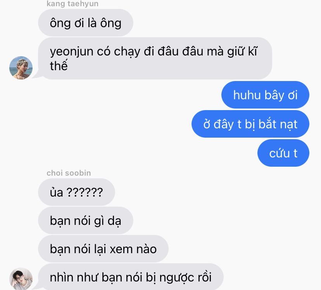The width and height of the screenshot is (321, 290).
Task: Click the bubble tail beside taehyun's avatar
Action: (x=38, y=76)
